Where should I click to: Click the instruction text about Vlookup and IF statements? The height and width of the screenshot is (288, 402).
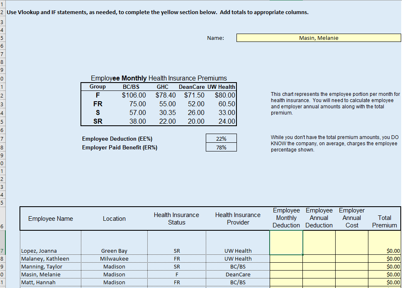point(158,12)
